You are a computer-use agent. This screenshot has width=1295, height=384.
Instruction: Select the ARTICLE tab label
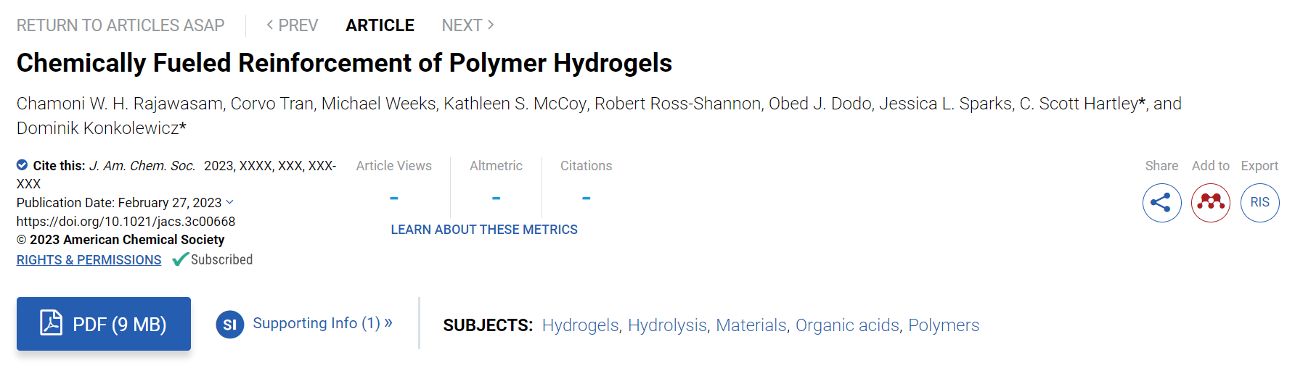[x=380, y=25]
